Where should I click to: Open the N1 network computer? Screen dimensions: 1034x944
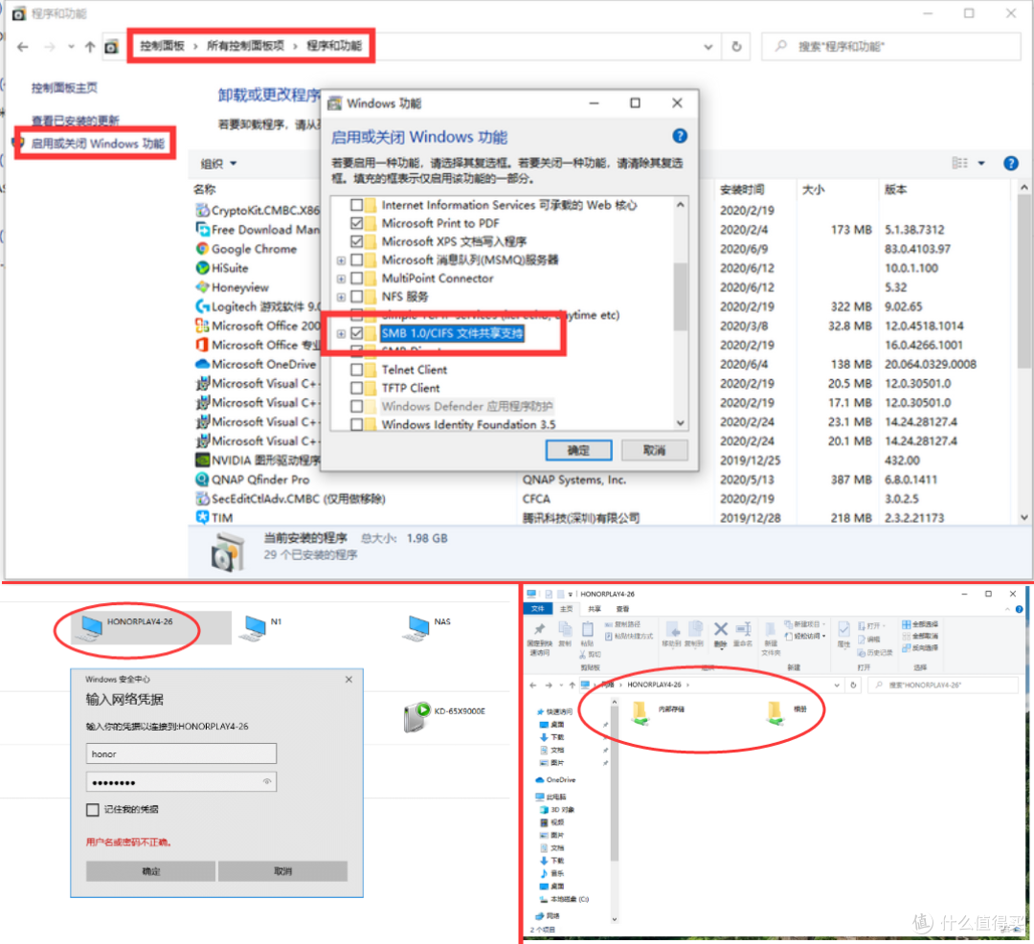click(261, 627)
